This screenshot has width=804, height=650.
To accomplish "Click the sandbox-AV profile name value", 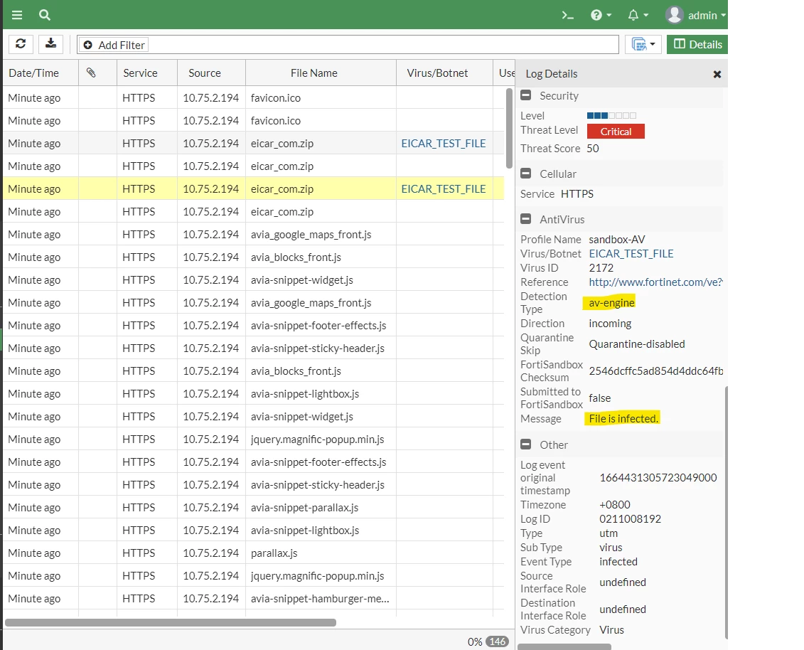I will click(617, 240).
